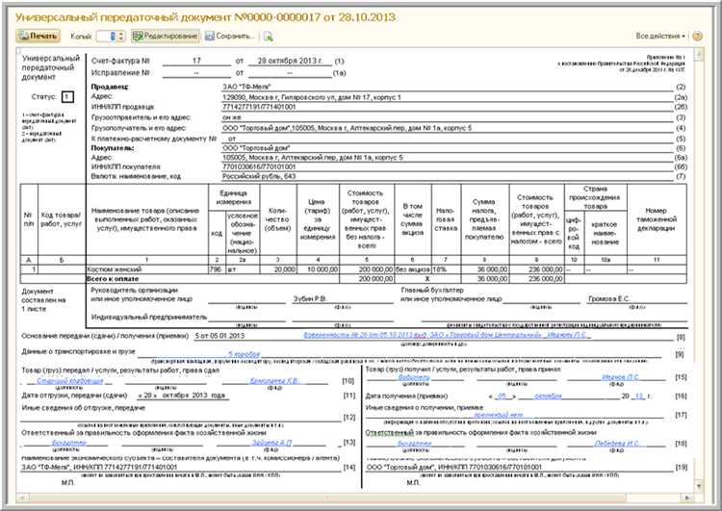
Task: Click the Копий number input field
Action: coord(108,36)
